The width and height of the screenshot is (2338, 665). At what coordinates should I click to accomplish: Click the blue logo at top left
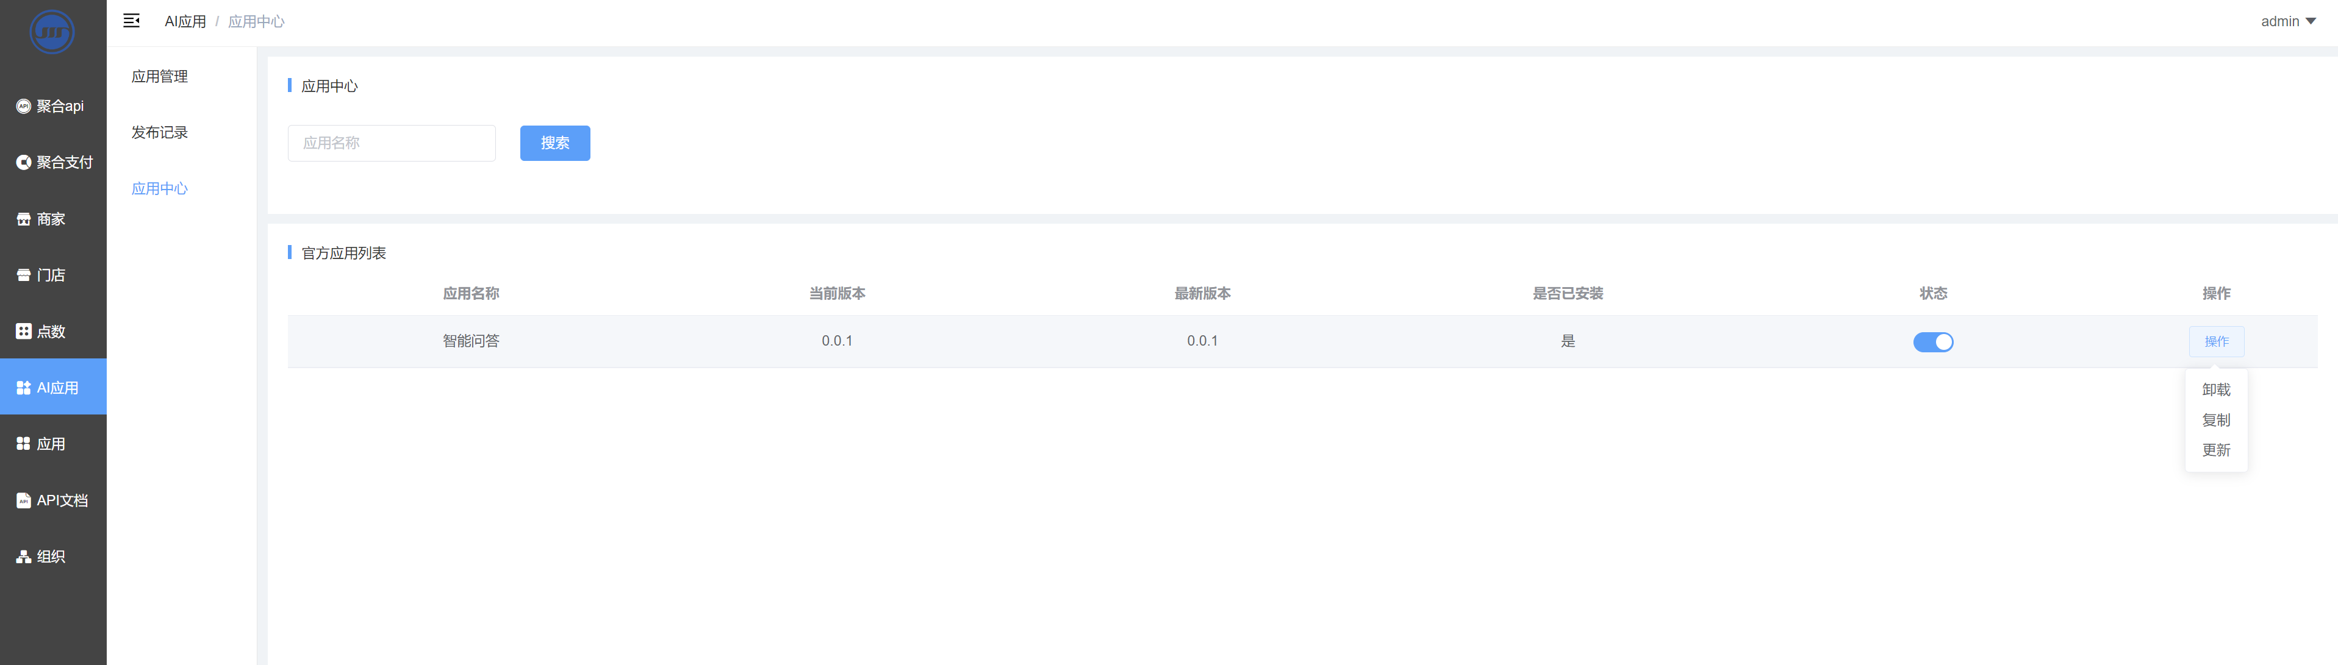52,32
